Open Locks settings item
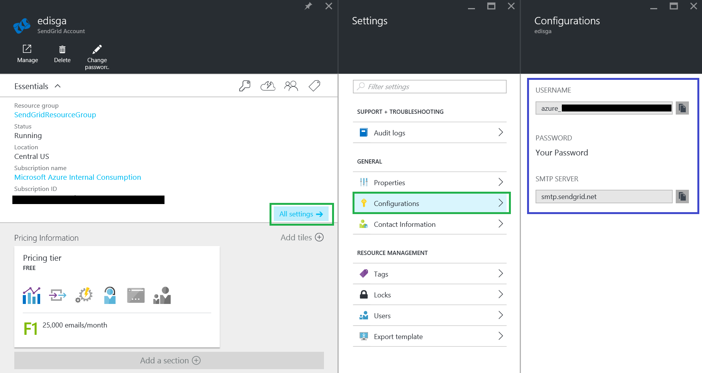 pyautogui.click(x=429, y=295)
